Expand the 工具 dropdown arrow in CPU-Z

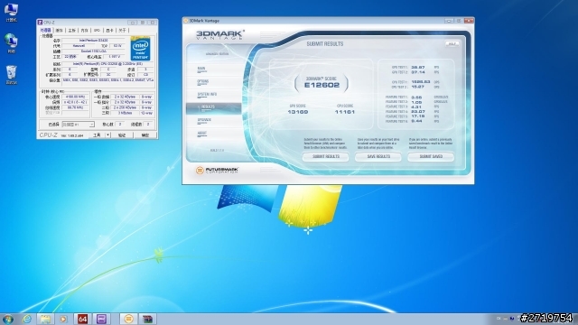pos(108,135)
